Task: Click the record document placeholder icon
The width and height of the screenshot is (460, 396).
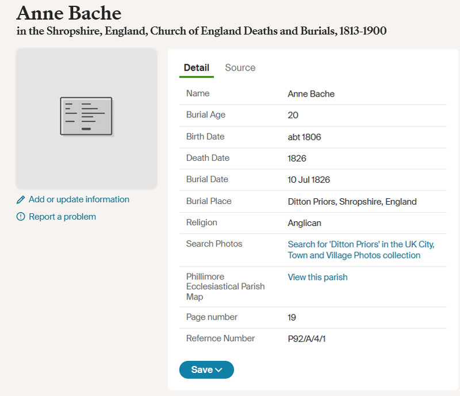Action: (86, 117)
